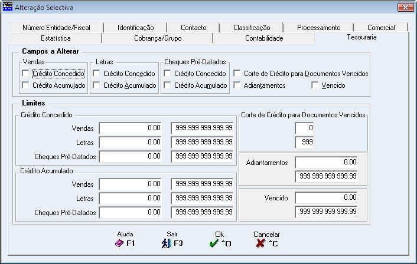Click Vencido maximum field
Image resolution: width=417 pixels, height=264 pixels.
326,212
